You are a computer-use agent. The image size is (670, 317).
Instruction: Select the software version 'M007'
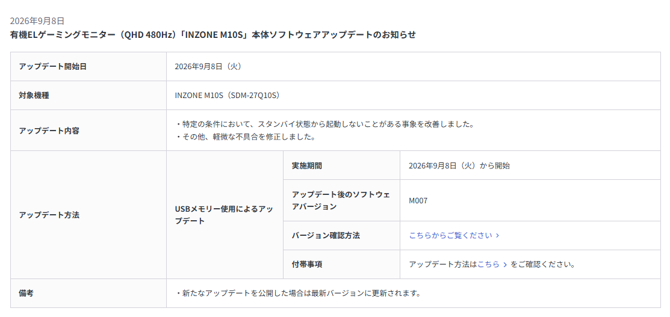pyautogui.click(x=418, y=200)
